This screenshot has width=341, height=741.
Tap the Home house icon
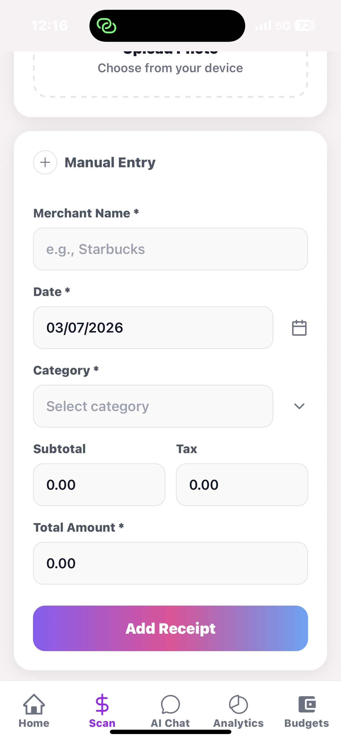click(34, 704)
